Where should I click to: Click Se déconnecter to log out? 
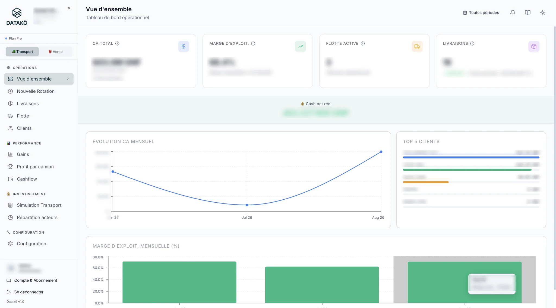[x=29, y=292]
